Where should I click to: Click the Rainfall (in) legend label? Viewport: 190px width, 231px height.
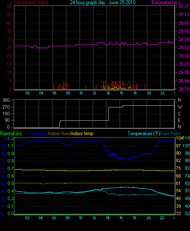(11, 133)
